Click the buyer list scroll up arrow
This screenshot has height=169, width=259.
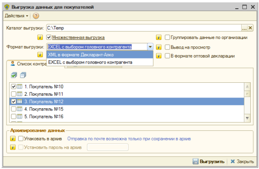[x=247, y=87]
